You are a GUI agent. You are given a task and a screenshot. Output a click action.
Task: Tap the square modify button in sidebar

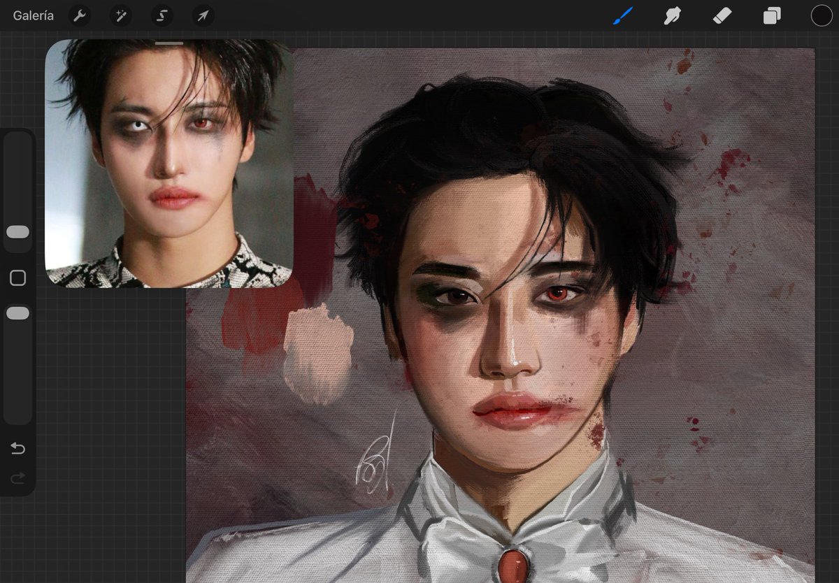tap(18, 278)
